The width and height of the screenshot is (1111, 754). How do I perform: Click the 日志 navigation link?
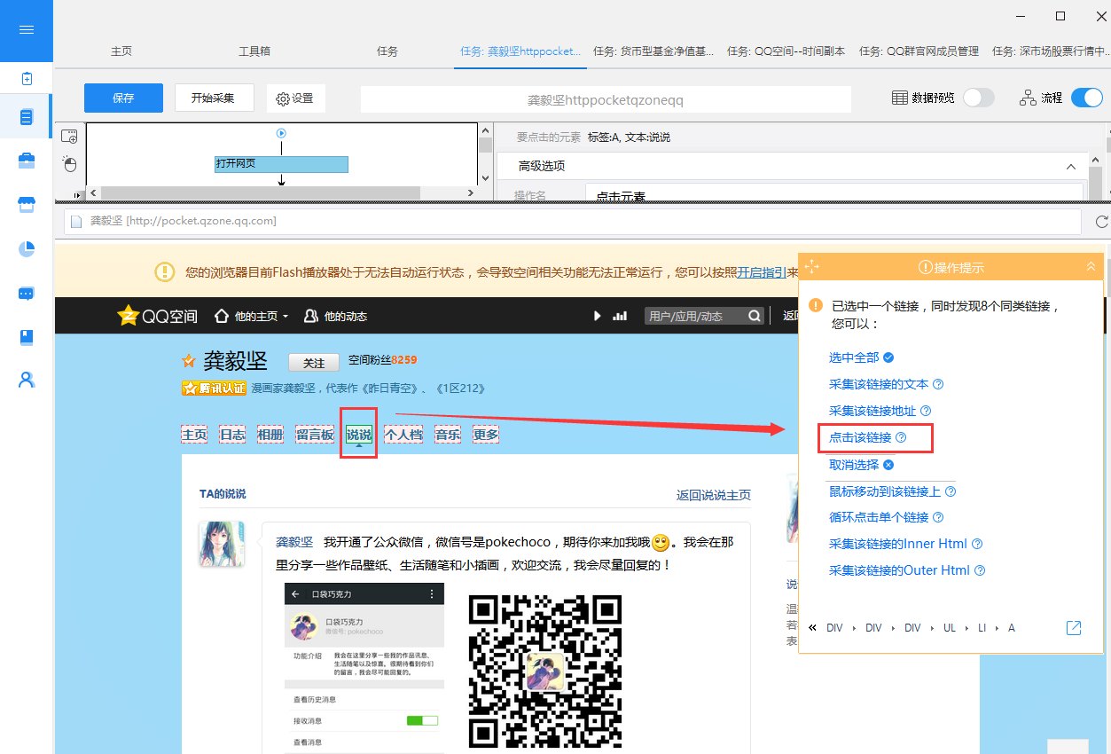pos(232,435)
